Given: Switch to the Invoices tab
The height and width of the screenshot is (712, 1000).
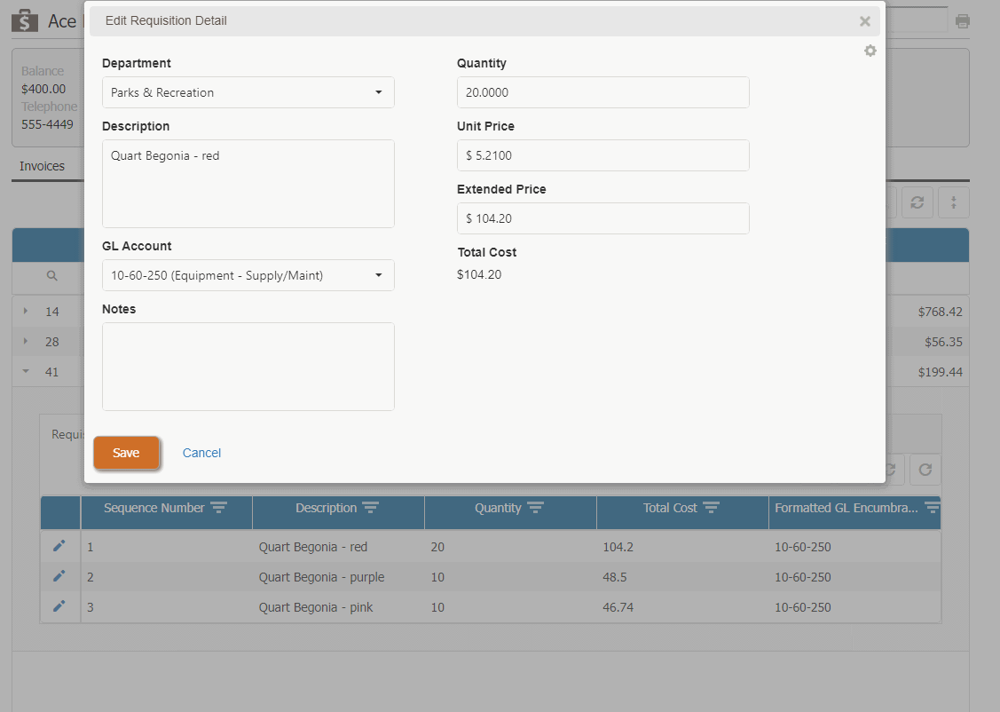Looking at the screenshot, I should (42, 165).
